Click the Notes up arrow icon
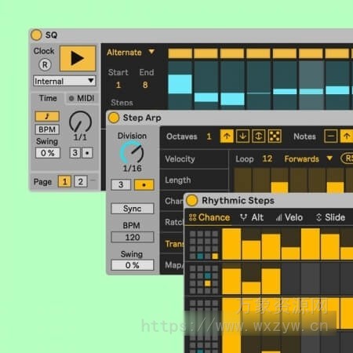 347,136
